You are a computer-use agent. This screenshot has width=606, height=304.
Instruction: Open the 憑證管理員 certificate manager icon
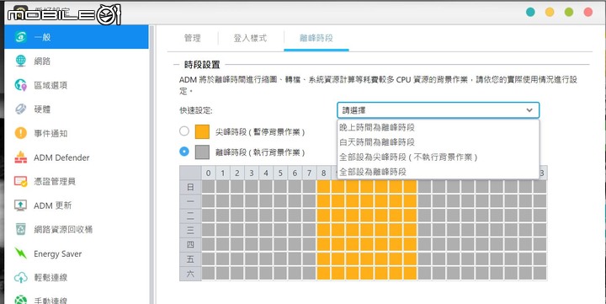(21, 181)
